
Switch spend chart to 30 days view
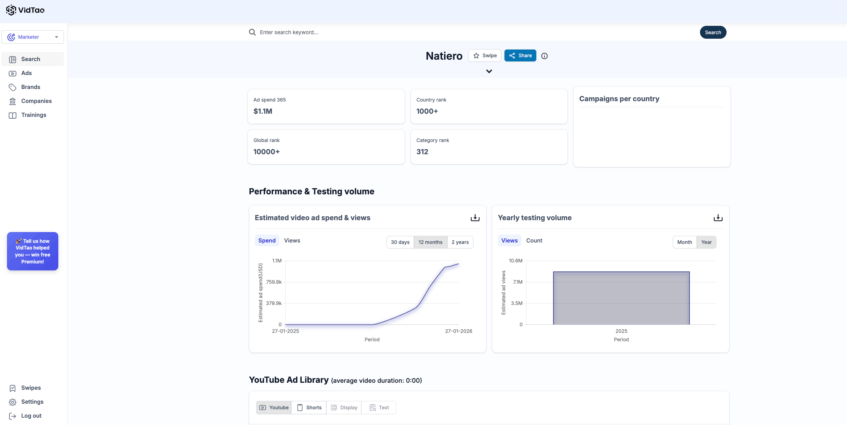pos(400,242)
